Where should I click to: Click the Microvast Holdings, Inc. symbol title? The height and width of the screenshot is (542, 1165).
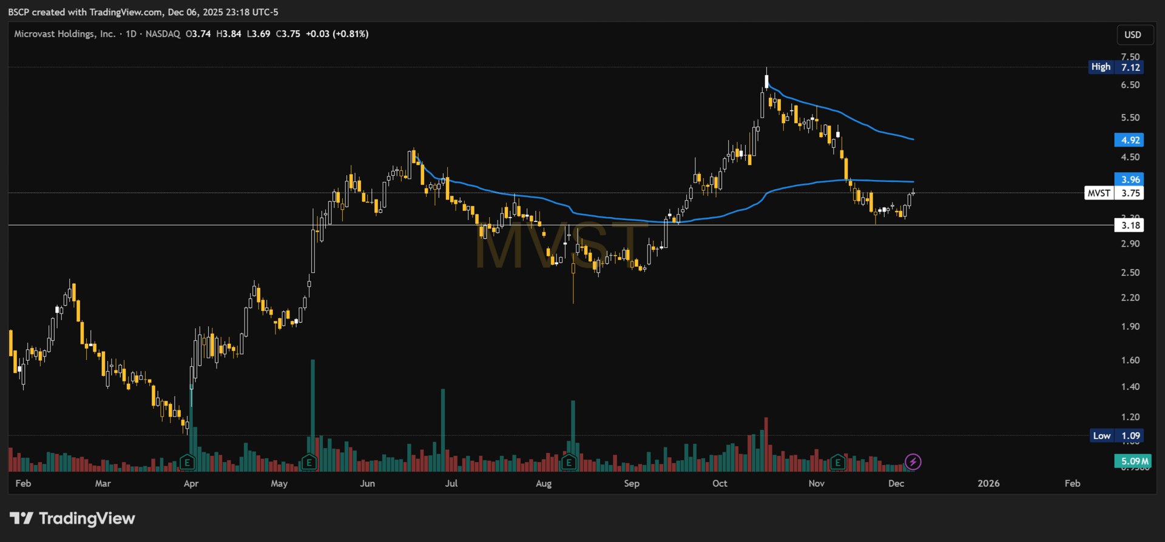64,34
